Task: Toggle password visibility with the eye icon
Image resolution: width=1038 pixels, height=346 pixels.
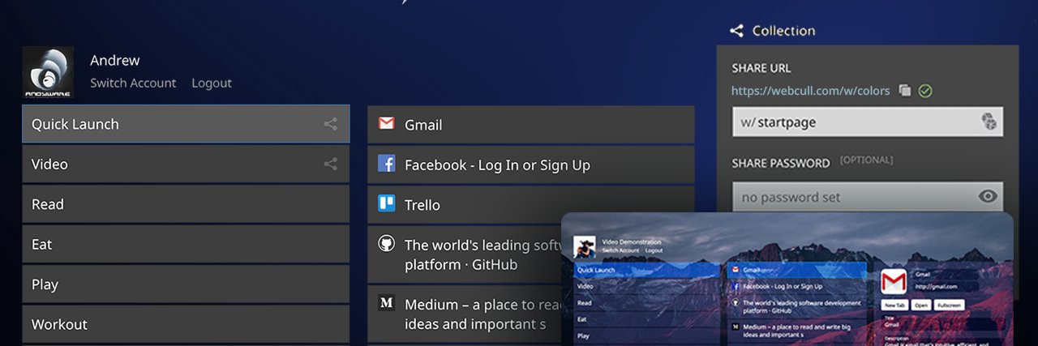Action: point(987,196)
